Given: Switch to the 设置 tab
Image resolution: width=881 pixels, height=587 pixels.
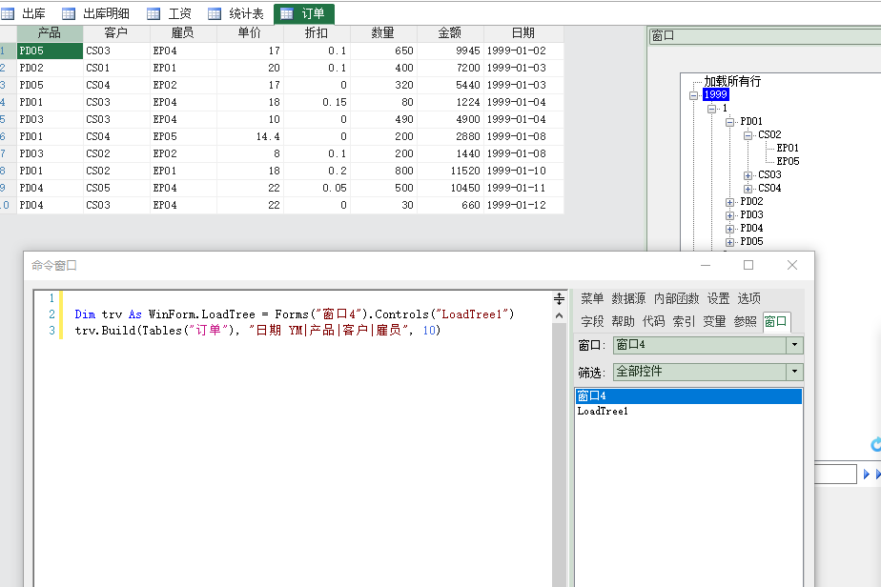Looking at the screenshot, I should point(718,298).
